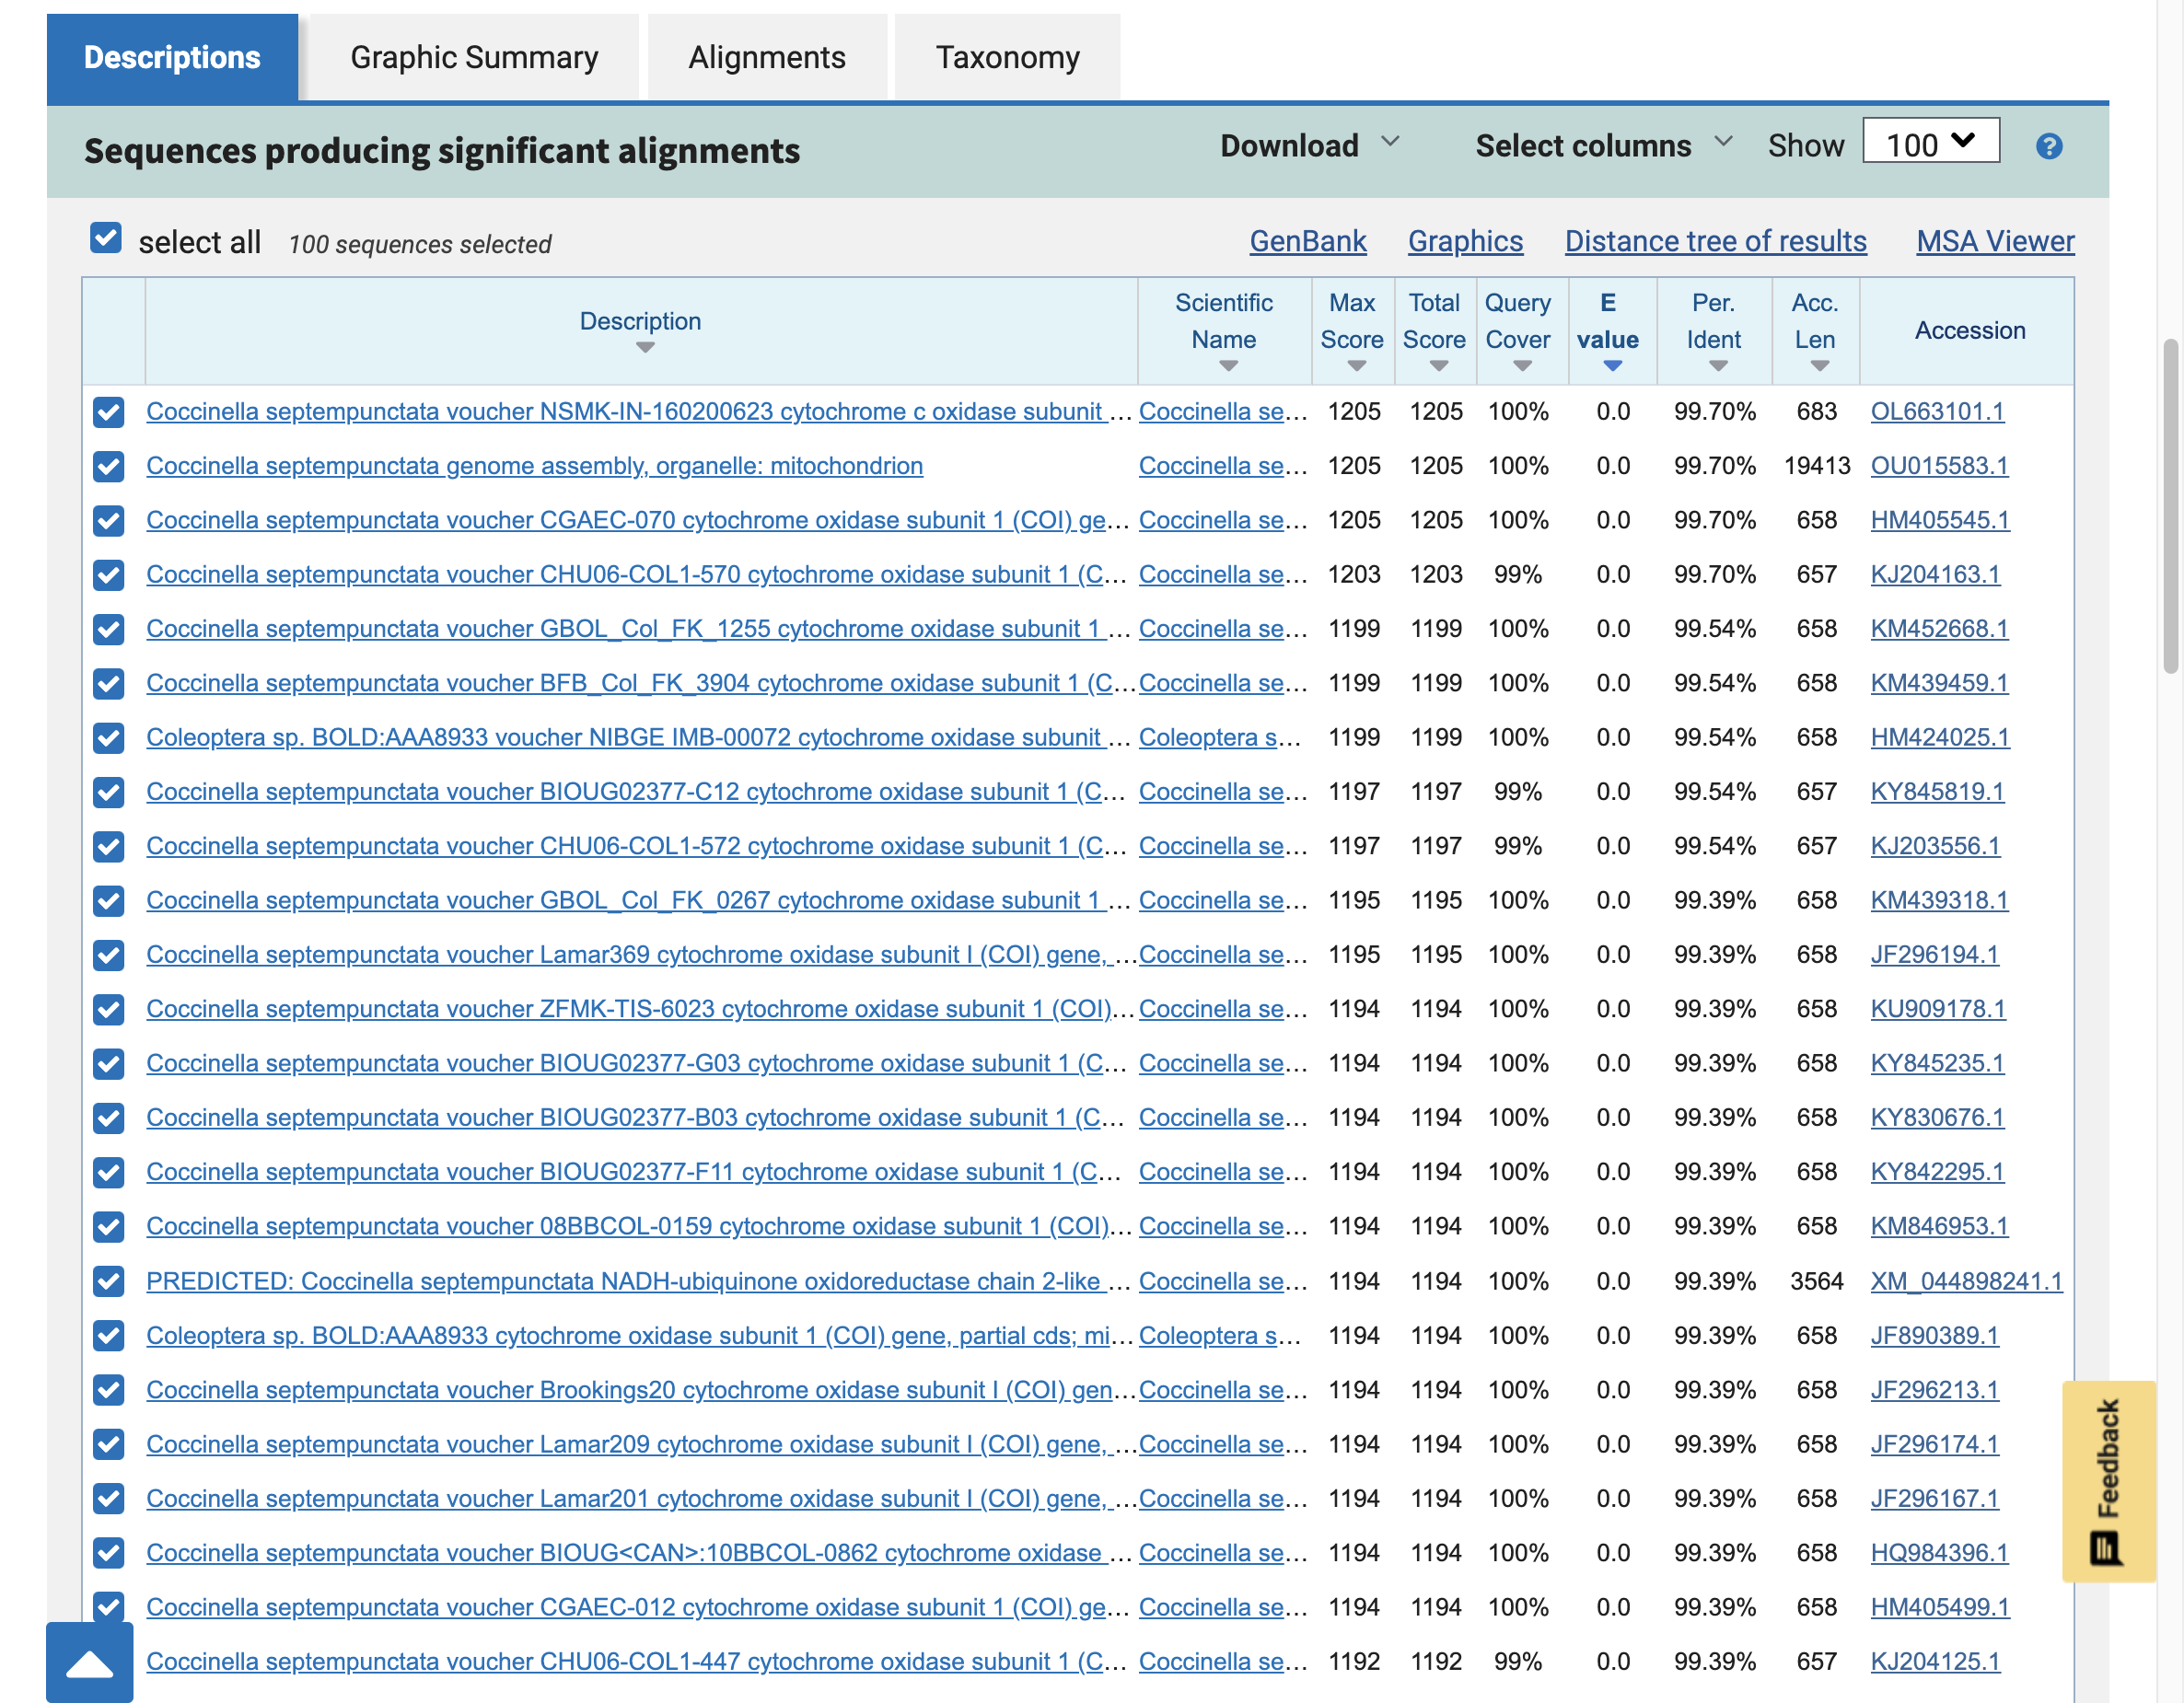Click the GenBank link
Screen dimensions: 2184x1703
pos(1307,242)
